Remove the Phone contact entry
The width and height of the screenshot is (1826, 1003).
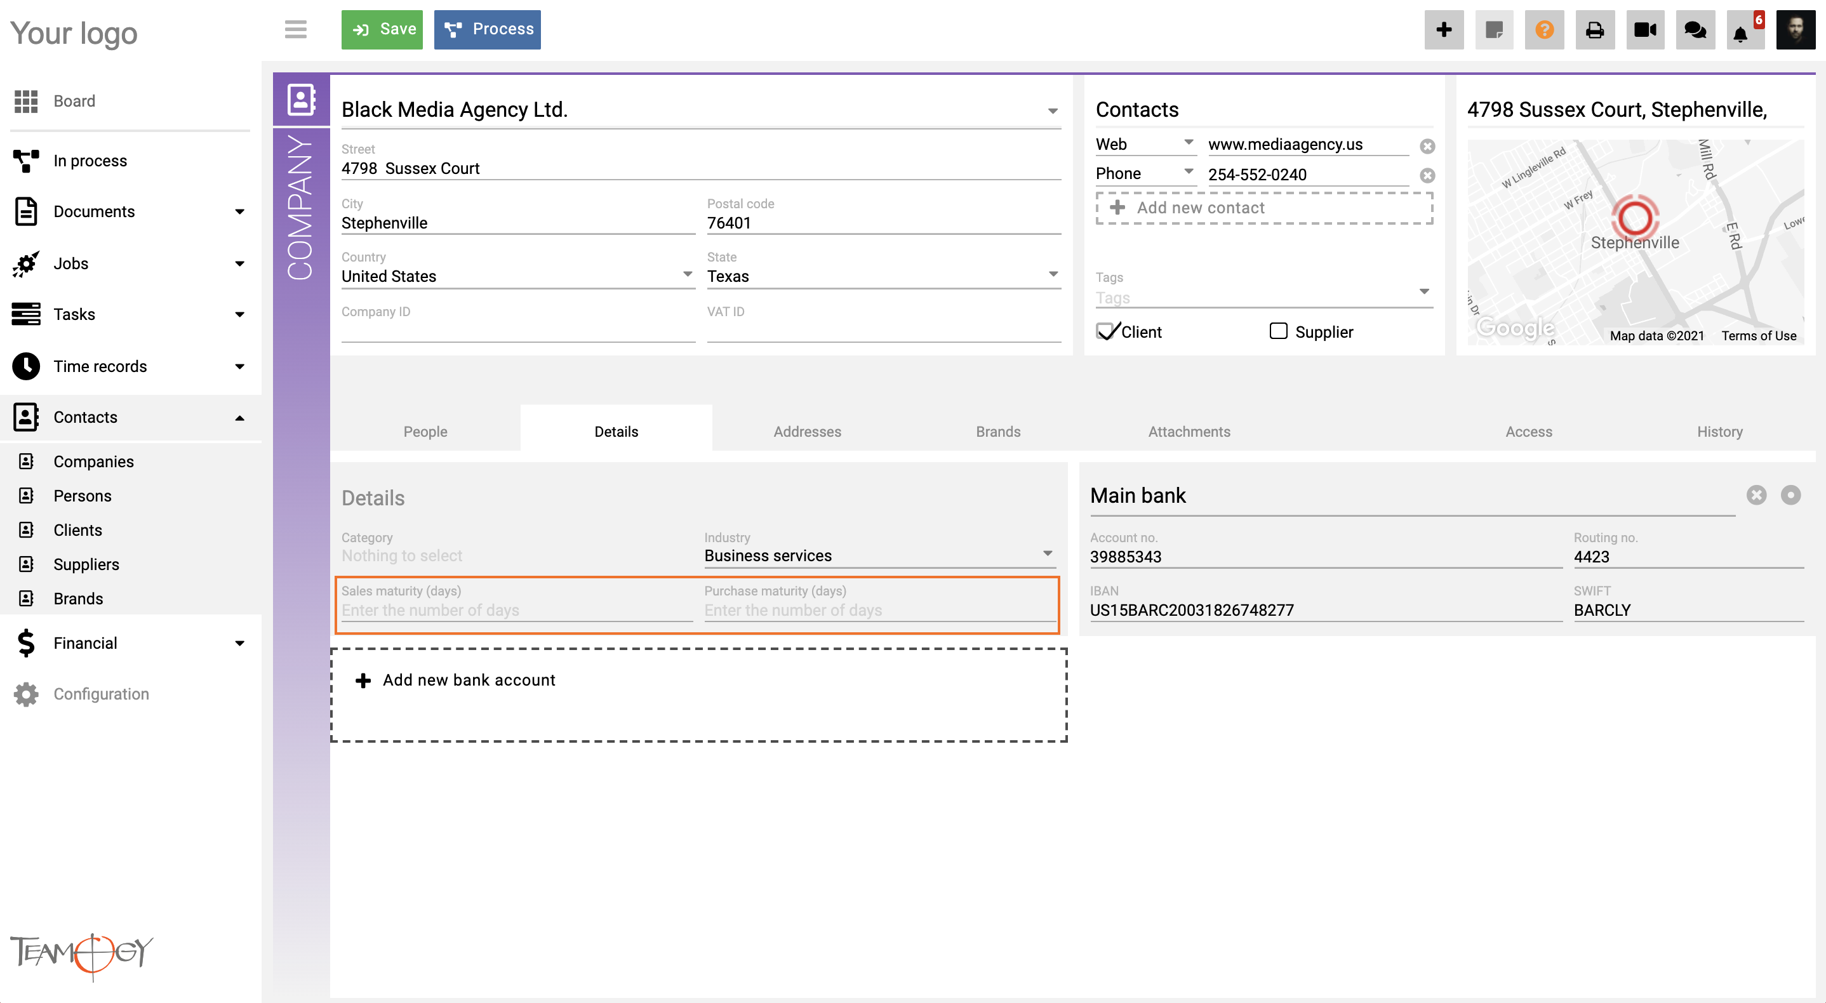(1428, 175)
